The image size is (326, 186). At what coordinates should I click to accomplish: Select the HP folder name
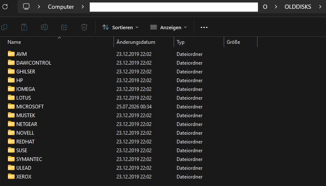point(20,80)
